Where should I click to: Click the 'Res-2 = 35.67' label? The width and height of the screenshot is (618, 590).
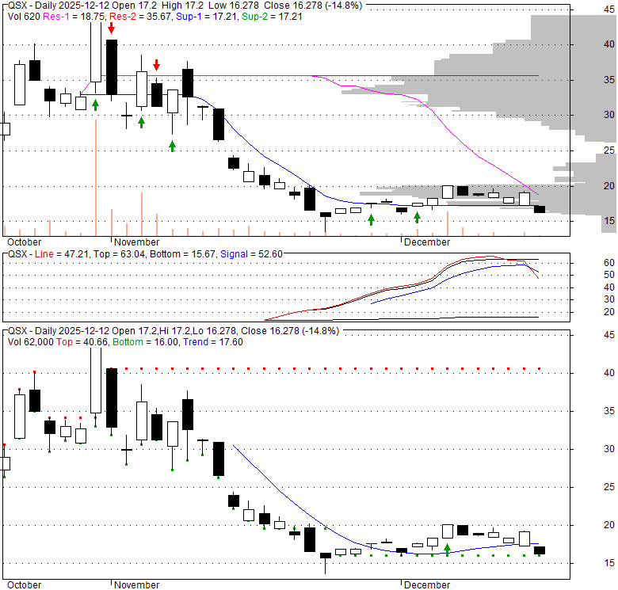pos(140,17)
